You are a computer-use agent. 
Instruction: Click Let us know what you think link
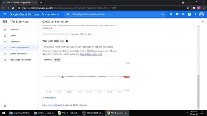pos(53,105)
